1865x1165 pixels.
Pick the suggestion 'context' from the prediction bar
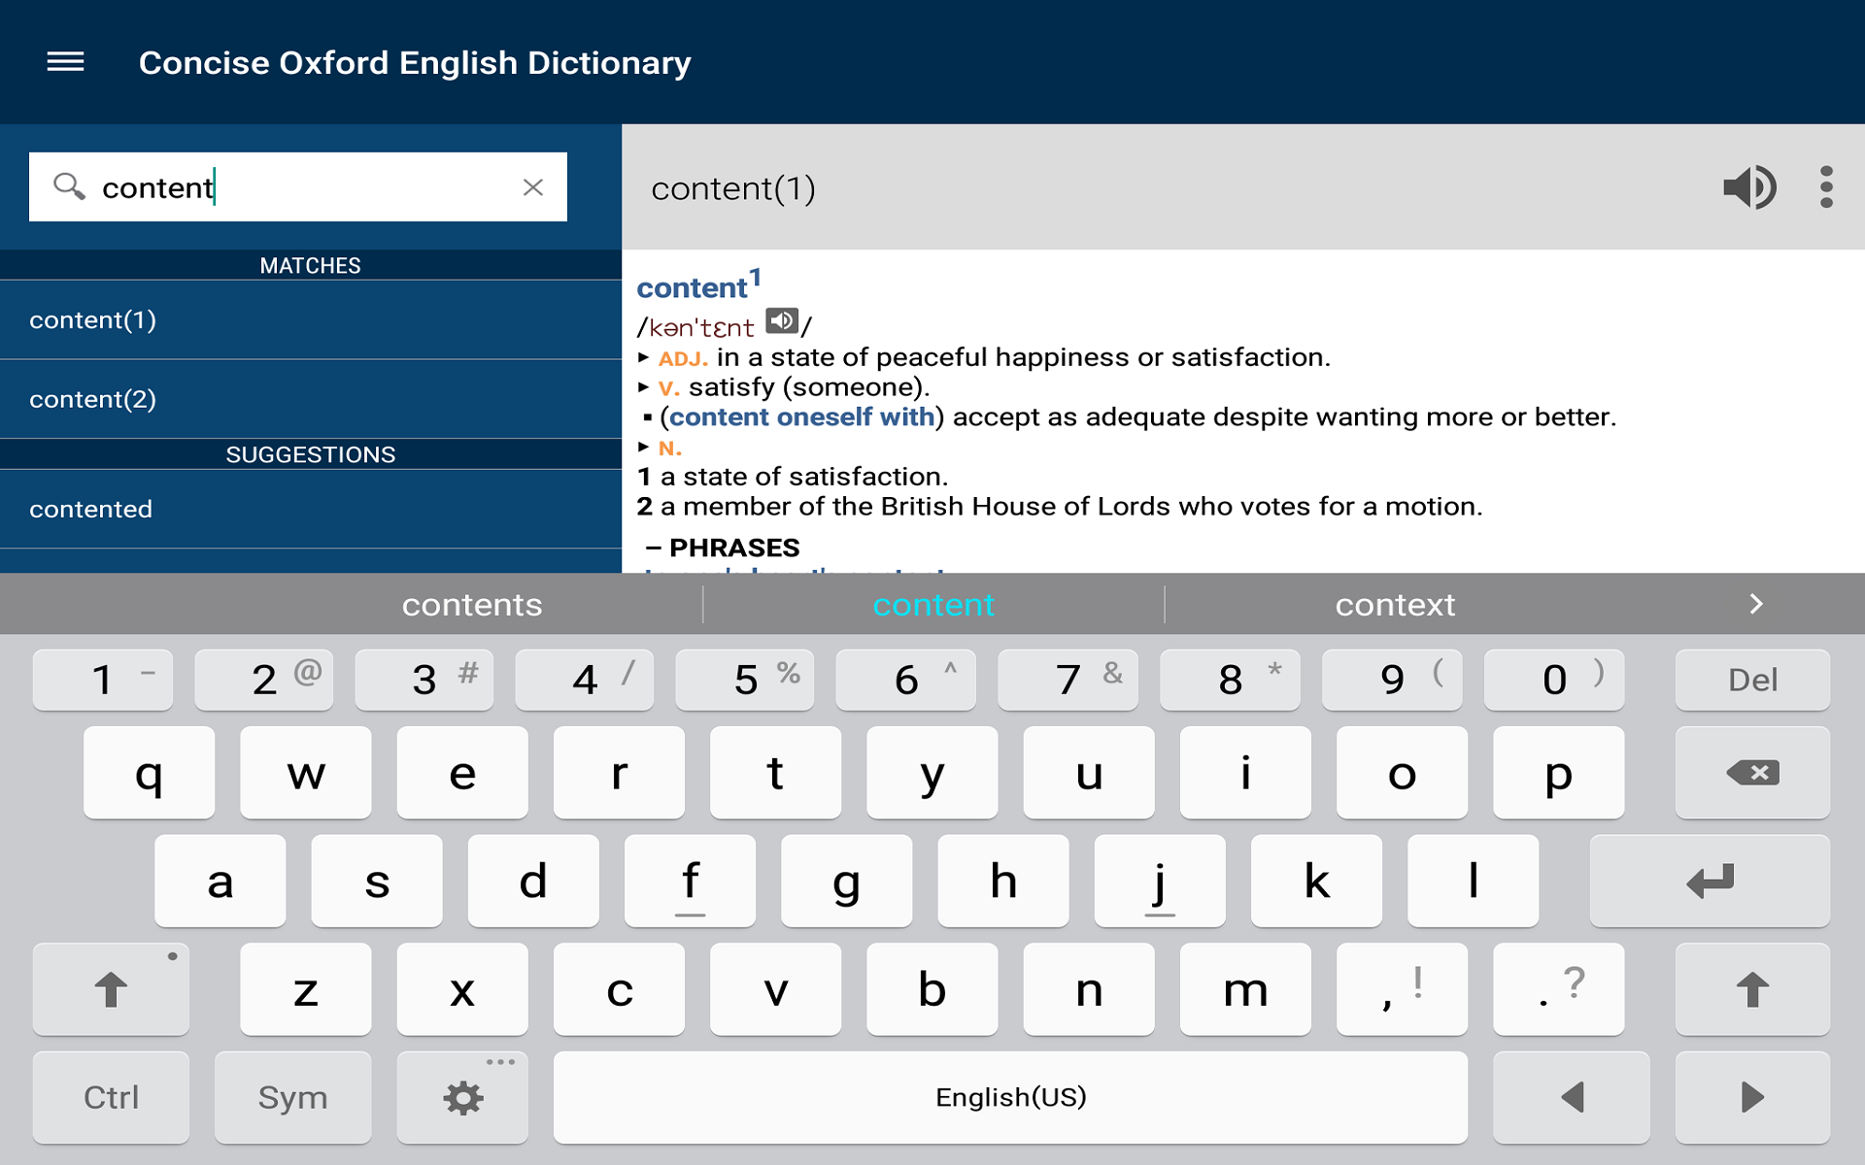click(x=1396, y=604)
